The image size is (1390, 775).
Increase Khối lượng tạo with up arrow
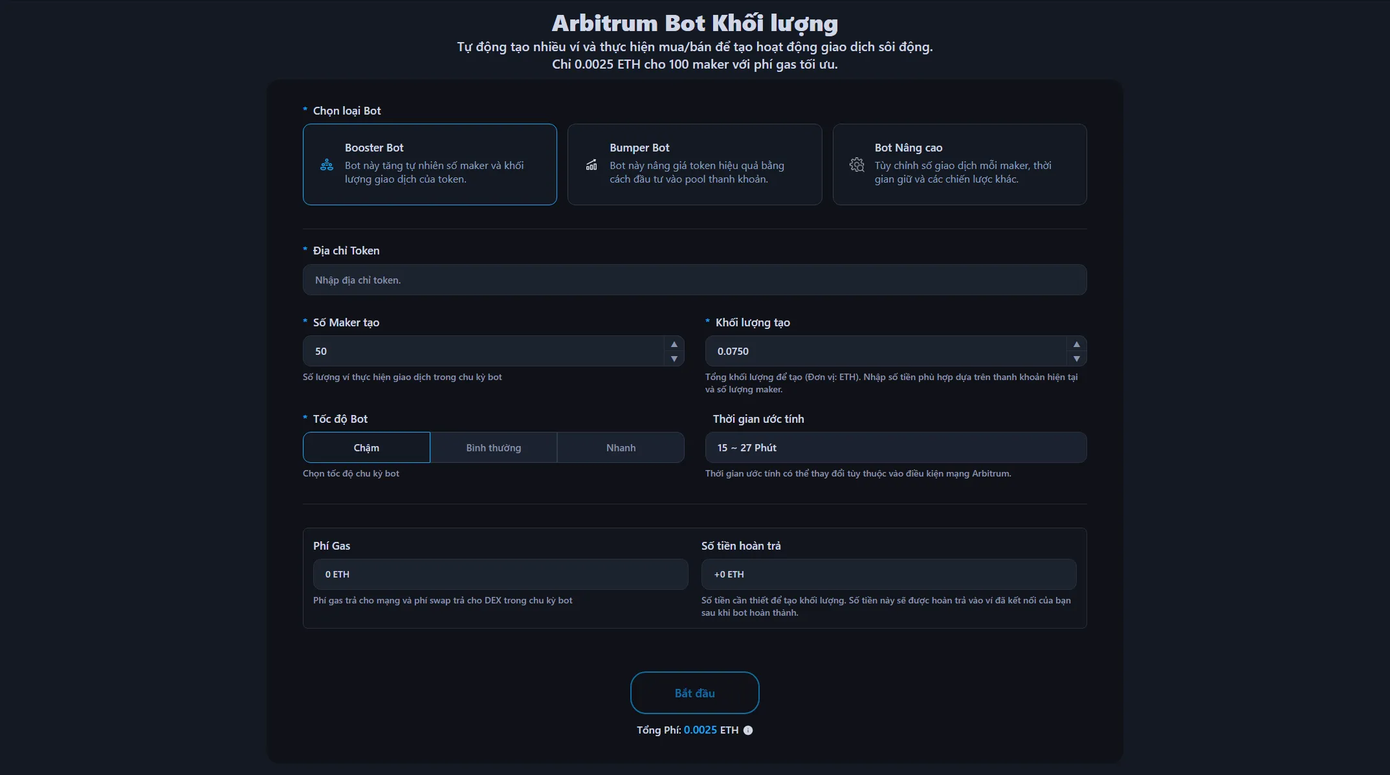coord(1076,344)
